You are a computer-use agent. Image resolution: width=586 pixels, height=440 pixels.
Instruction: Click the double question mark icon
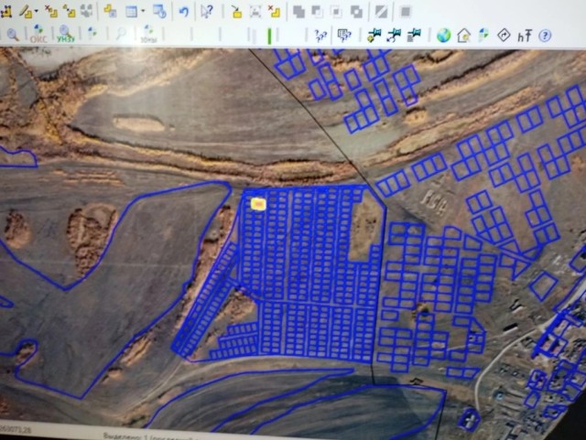tap(320, 36)
